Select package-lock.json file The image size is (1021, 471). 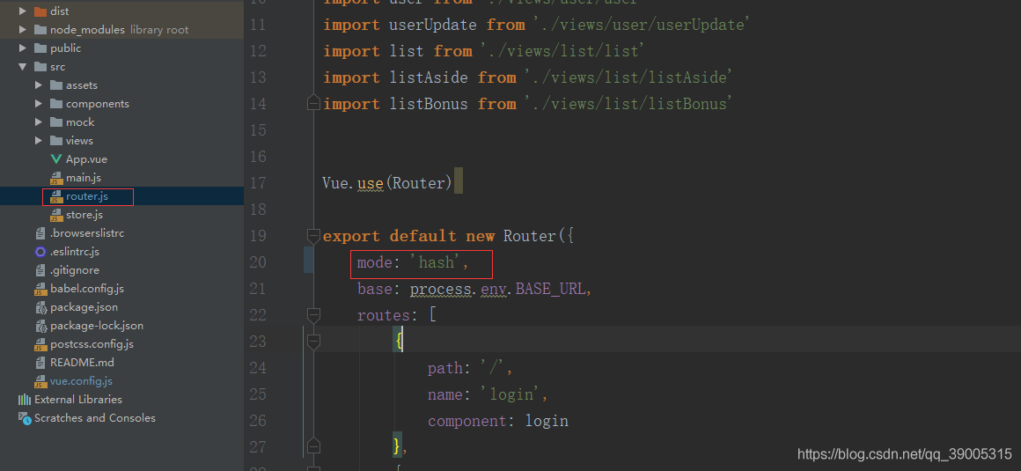point(97,325)
